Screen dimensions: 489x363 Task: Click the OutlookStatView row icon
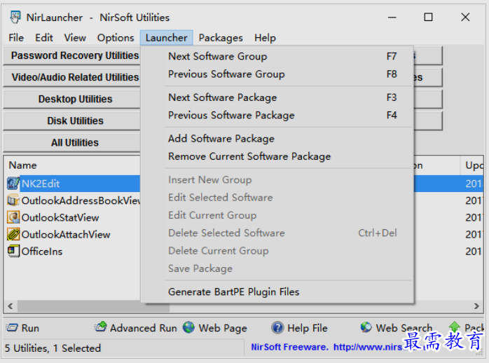click(13, 217)
